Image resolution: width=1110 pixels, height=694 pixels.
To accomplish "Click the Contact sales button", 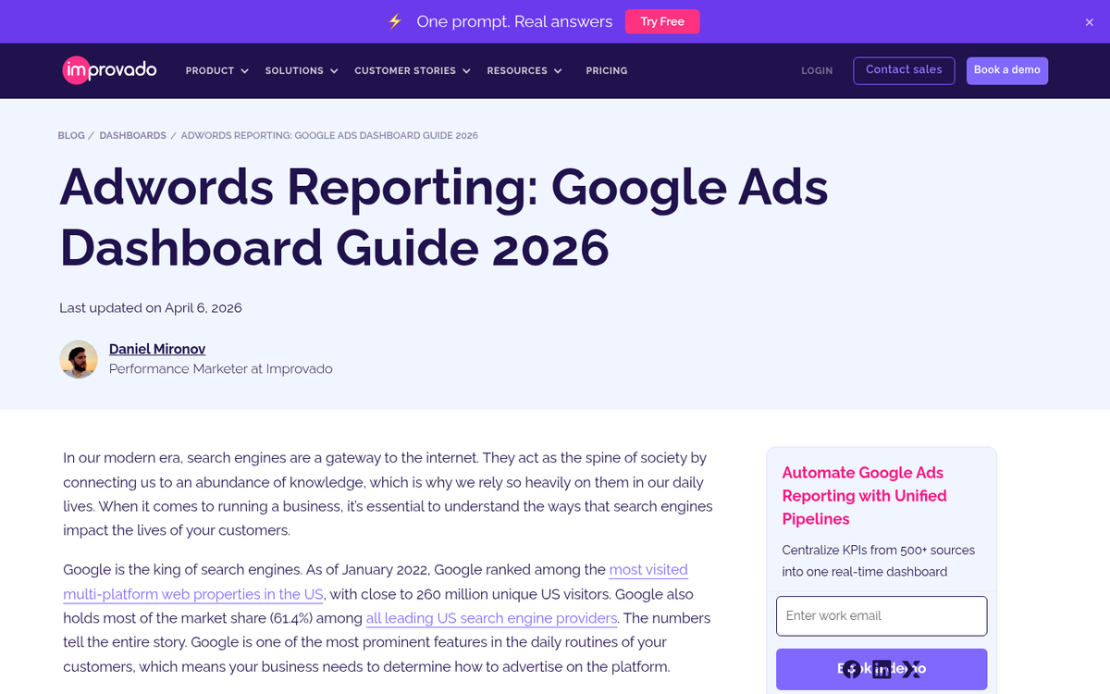I will coord(903,70).
